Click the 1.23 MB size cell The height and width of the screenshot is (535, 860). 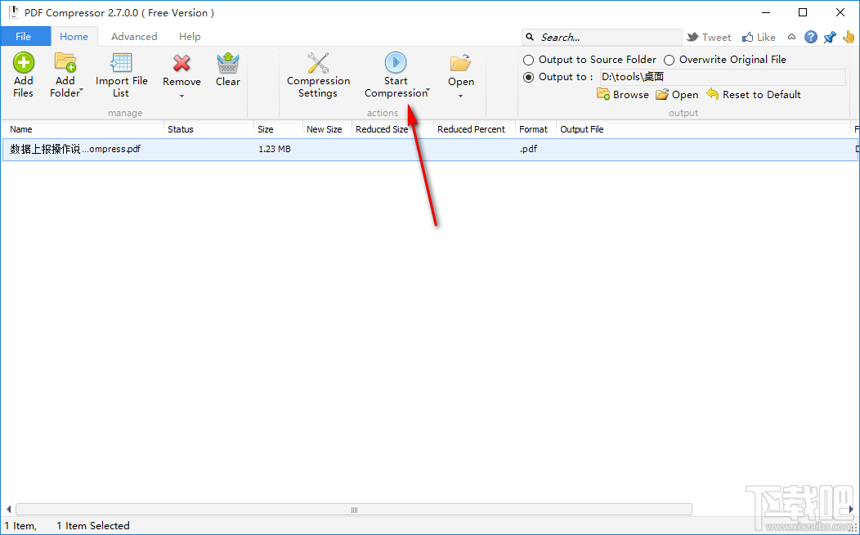(x=275, y=149)
